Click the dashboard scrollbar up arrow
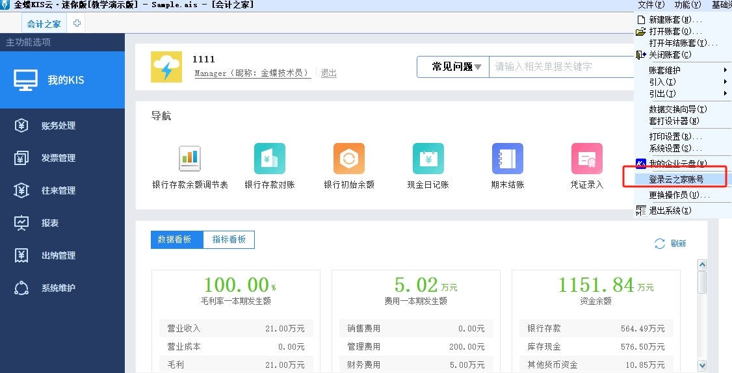Viewport: 732px width, 373px height. pos(701,265)
